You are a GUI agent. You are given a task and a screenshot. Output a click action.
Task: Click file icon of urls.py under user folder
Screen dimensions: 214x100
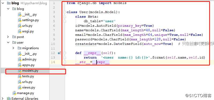(x=20, y=82)
